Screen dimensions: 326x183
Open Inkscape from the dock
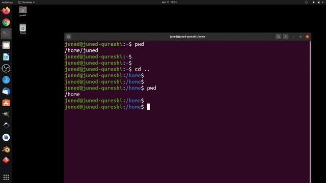pos(6,126)
